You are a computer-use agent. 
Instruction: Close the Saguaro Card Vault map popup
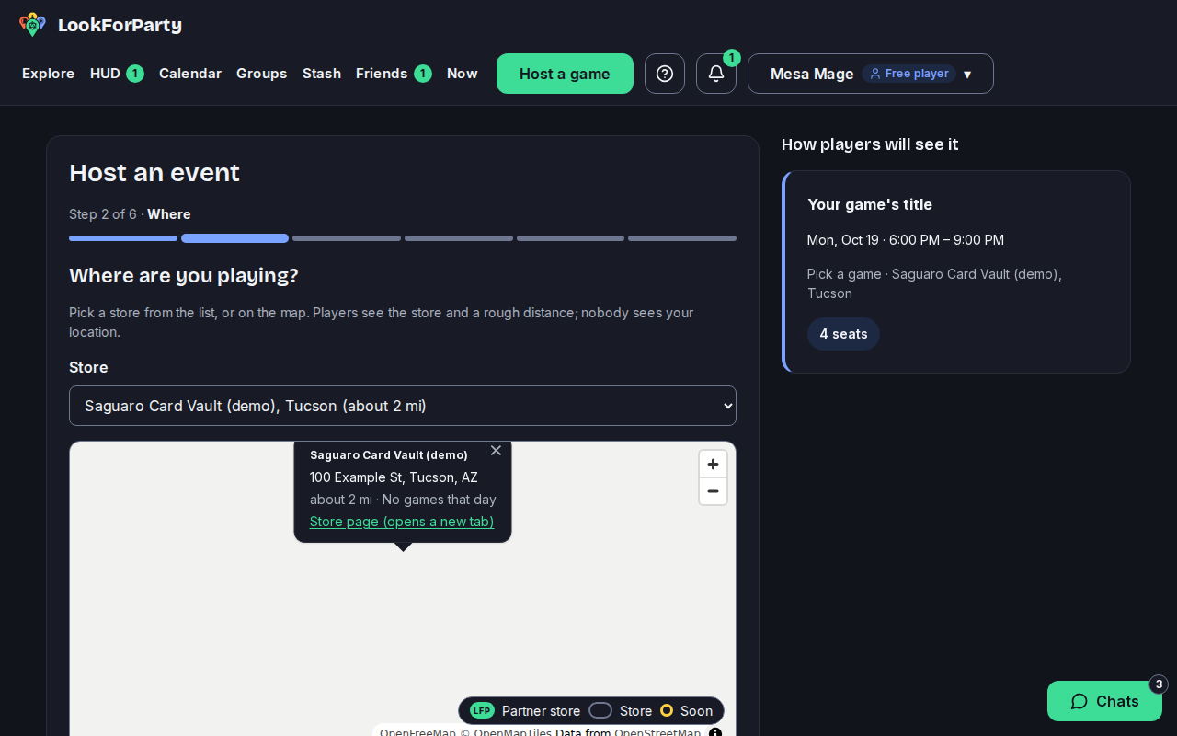pos(496,450)
